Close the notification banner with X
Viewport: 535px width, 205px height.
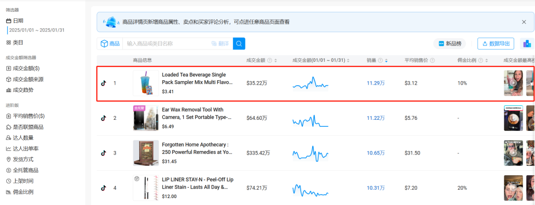pyautogui.click(x=524, y=22)
